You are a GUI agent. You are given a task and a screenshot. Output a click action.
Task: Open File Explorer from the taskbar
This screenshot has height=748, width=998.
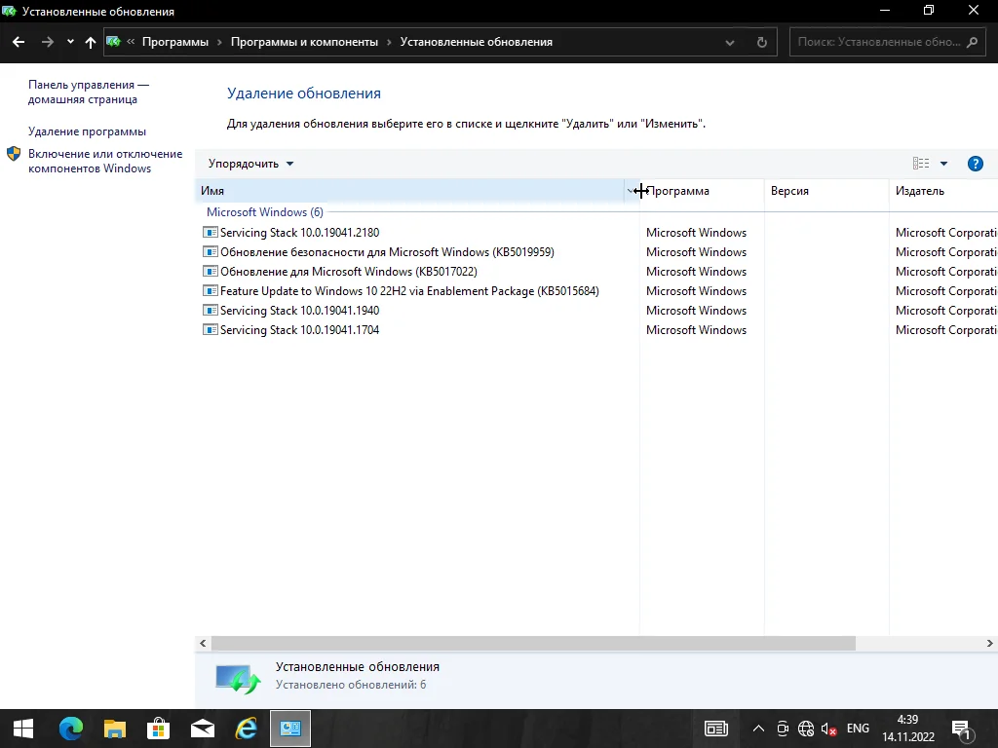coord(115,729)
